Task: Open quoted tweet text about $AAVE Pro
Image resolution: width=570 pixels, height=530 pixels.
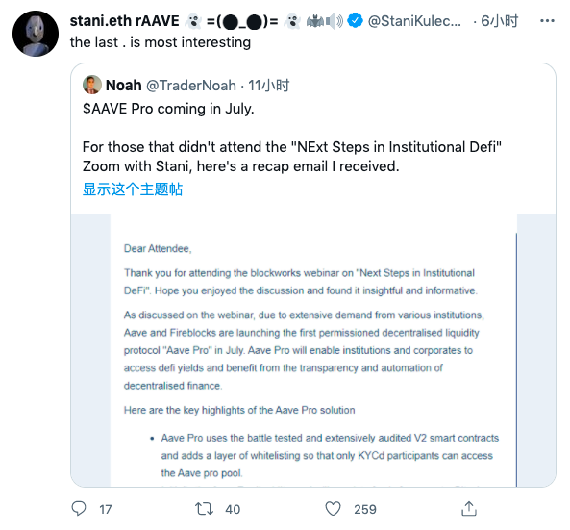Action: coord(292,138)
